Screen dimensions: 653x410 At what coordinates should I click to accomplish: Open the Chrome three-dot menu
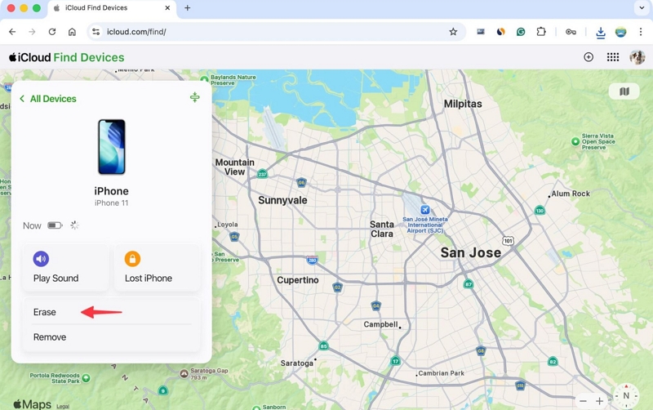641,32
